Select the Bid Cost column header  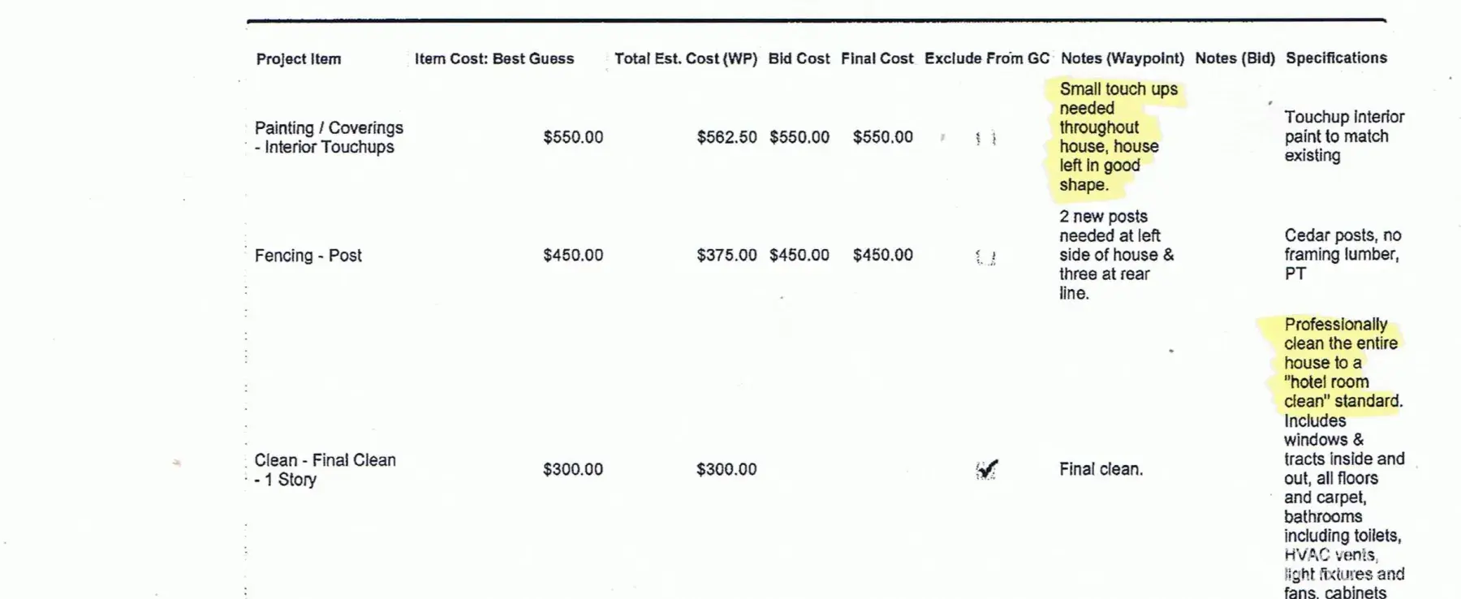(799, 58)
